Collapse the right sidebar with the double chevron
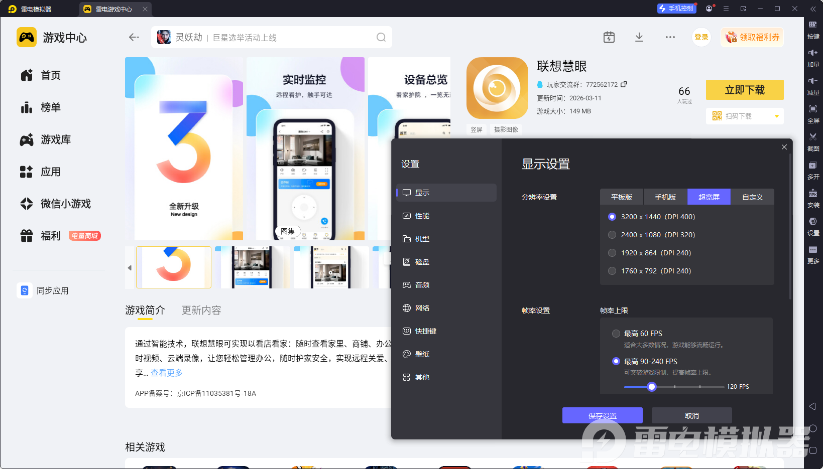Image resolution: width=823 pixels, height=469 pixels. [x=813, y=9]
